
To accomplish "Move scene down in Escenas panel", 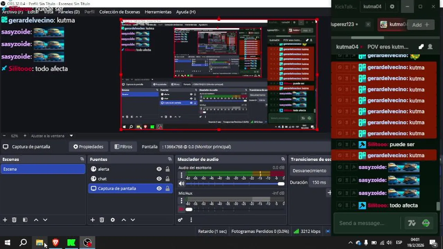I will pos(45,220).
